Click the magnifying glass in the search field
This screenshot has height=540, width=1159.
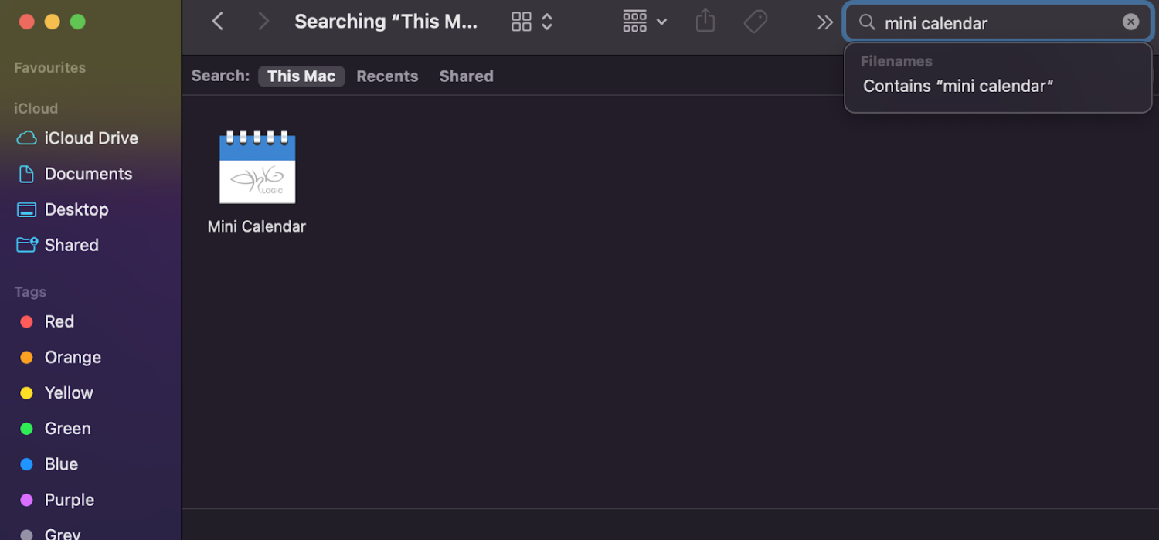(867, 22)
